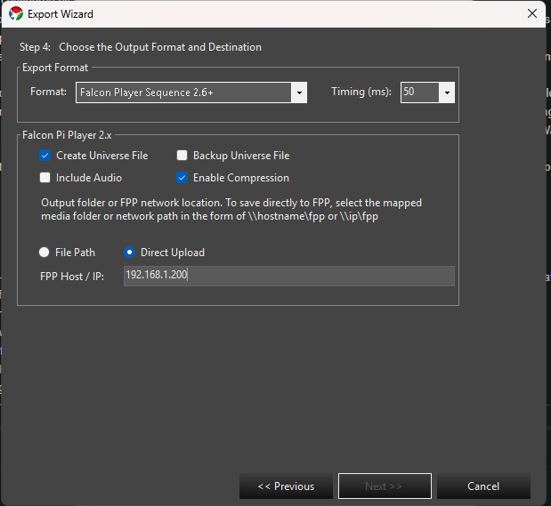Image resolution: width=551 pixels, height=506 pixels.
Task: Click the 'Timing (ms):' label
Action: tap(361, 92)
